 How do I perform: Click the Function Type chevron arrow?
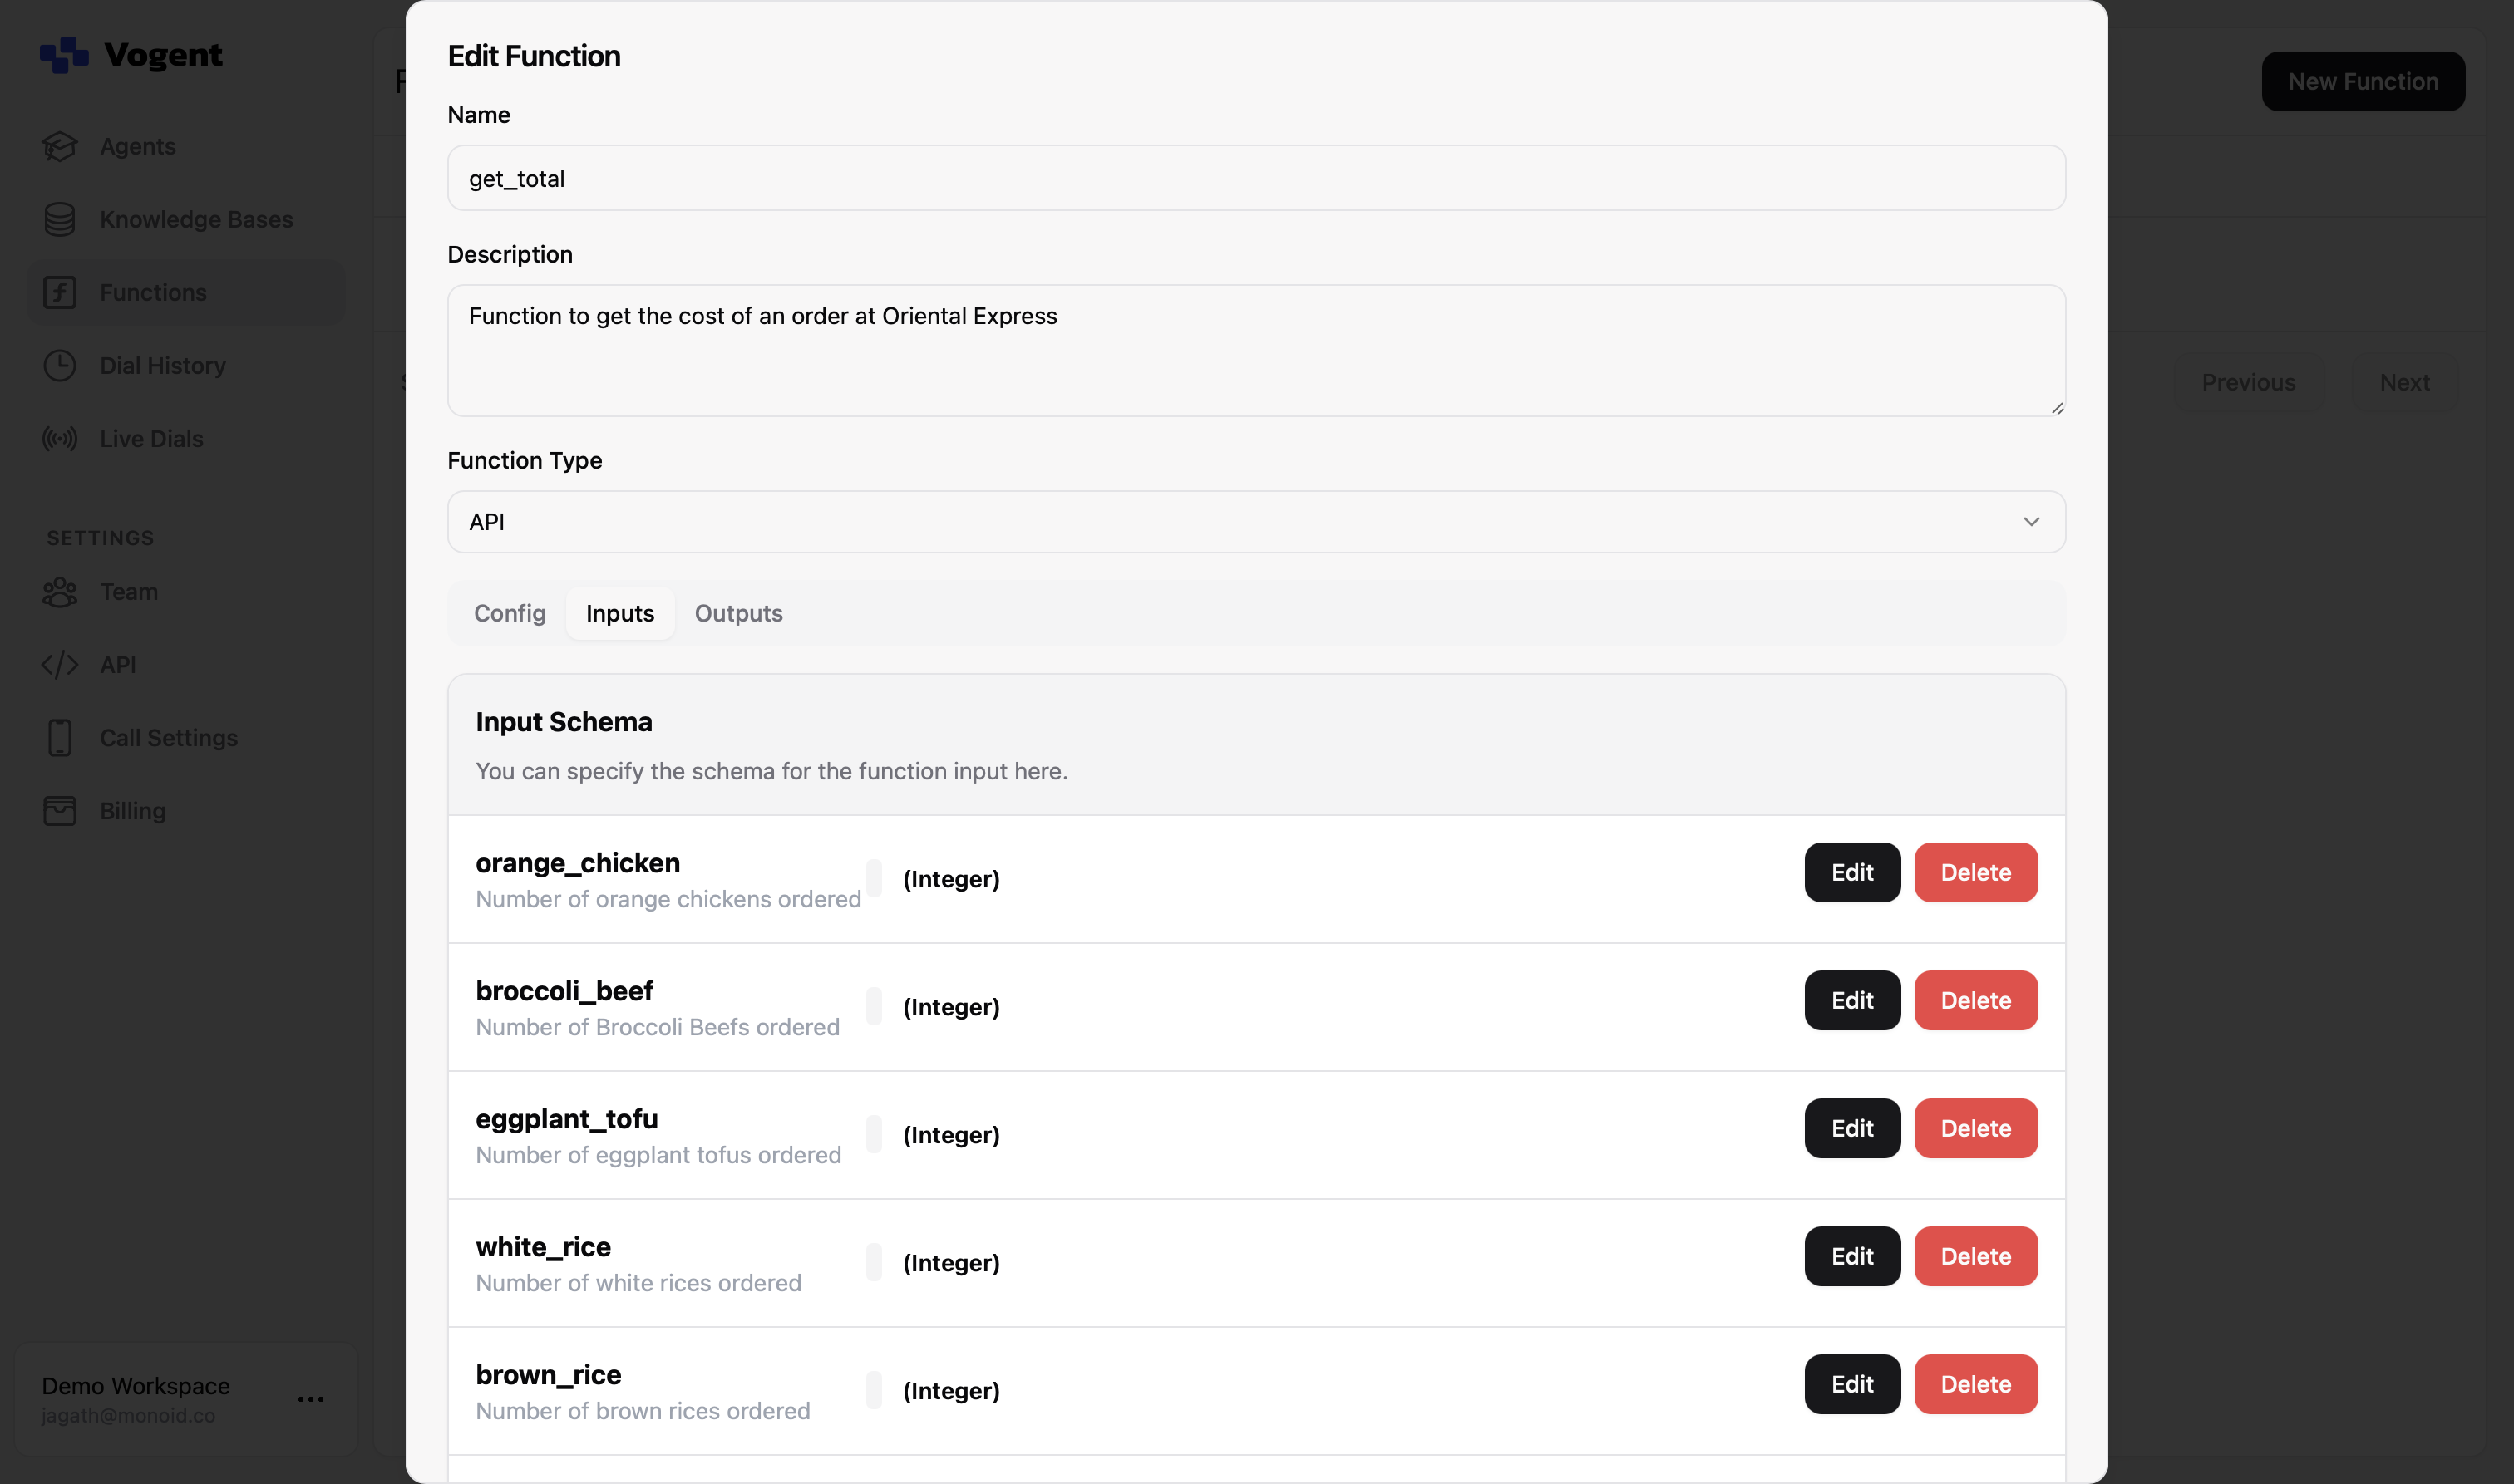point(2031,521)
